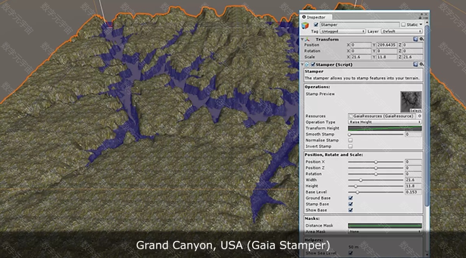This screenshot has height=258, width=466.
Task: Open the Tag dropdown showing Untagged
Action: tap(342, 31)
